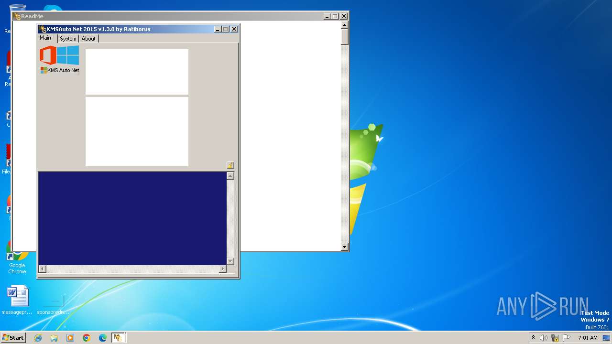
Task: Open the About tab
Action: coord(88,39)
